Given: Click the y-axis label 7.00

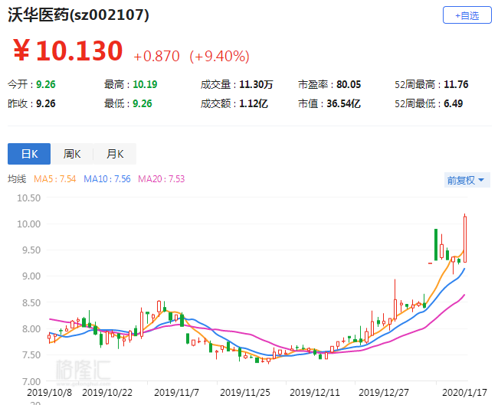Looking at the screenshot, I should [31, 381].
